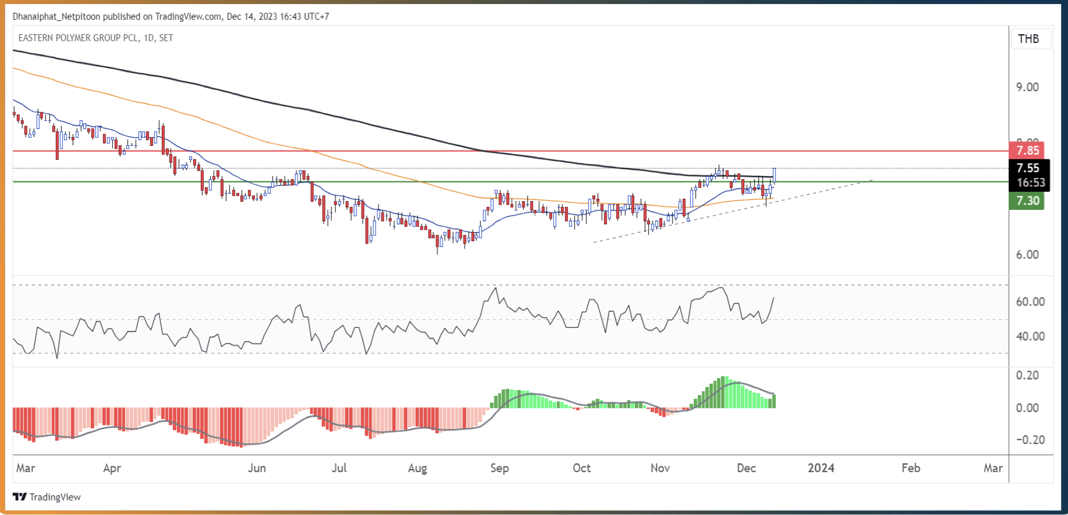Open the TradingView logo link

47,497
